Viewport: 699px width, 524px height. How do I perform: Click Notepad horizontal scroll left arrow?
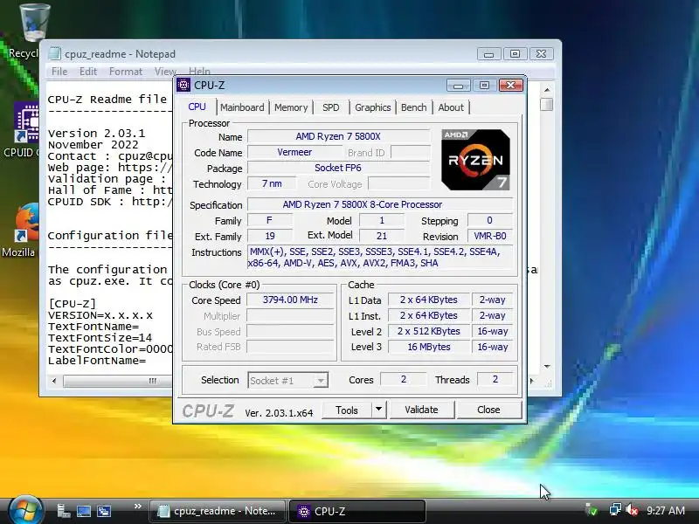coord(54,381)
